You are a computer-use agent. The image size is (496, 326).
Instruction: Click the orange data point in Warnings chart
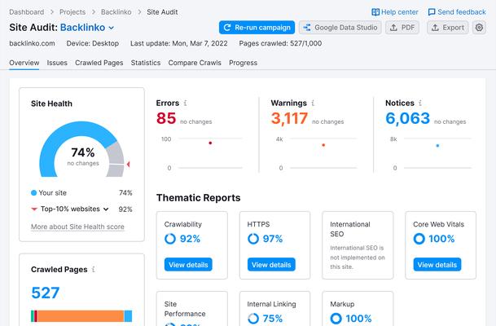(323, 145)
